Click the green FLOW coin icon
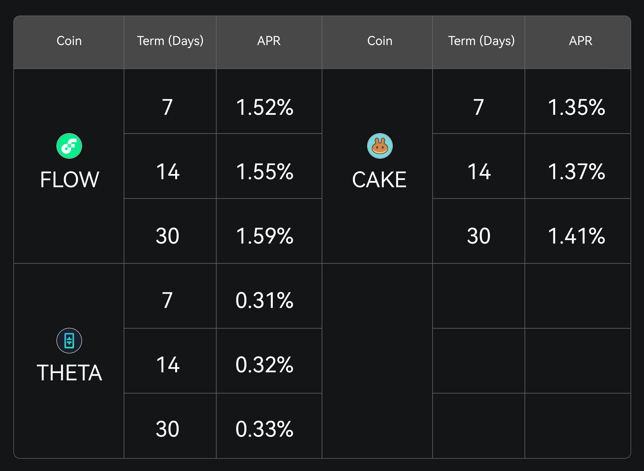 click(x=69, y=146)
